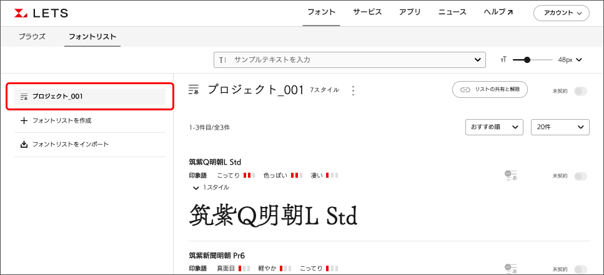Click the text cursor icon in sample field
The height and width of the screenshot is (275, 604).
(x=222, y=60)
